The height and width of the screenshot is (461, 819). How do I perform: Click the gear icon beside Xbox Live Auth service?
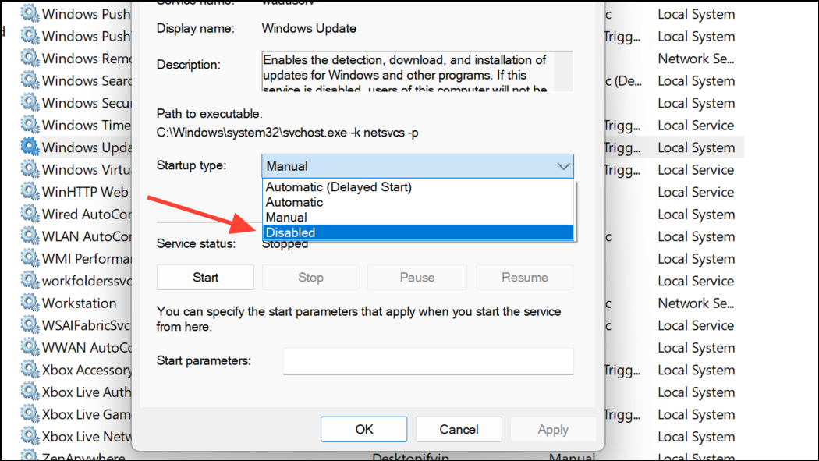coord(30,392)
